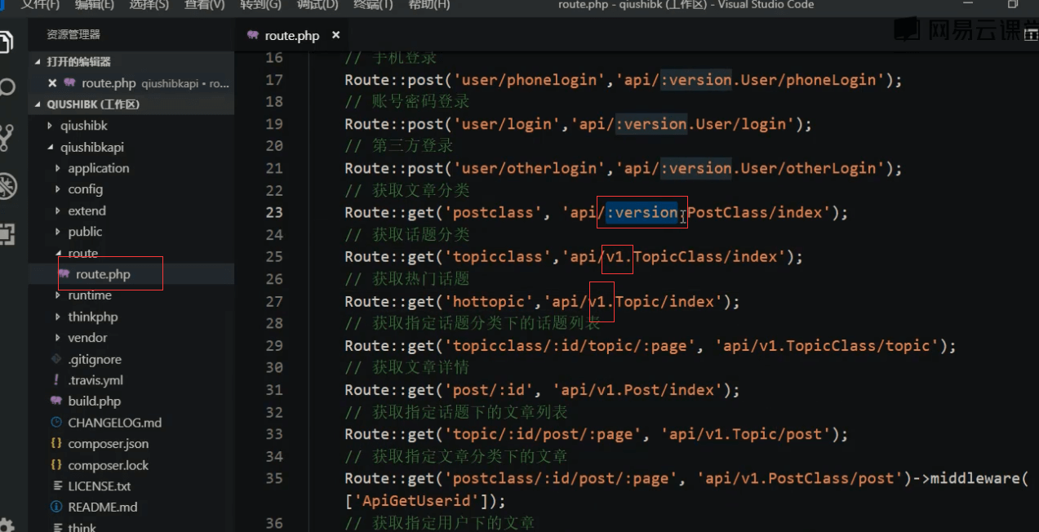Screen dimensions: 1039x532
Task: Close route.php in open editors list
Action: click(x=52, y=83)
